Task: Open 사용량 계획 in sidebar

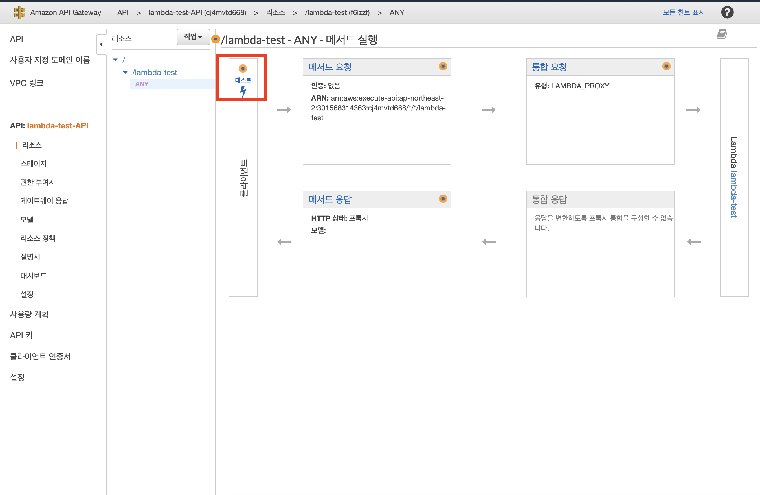Action: tap(30, 314)
